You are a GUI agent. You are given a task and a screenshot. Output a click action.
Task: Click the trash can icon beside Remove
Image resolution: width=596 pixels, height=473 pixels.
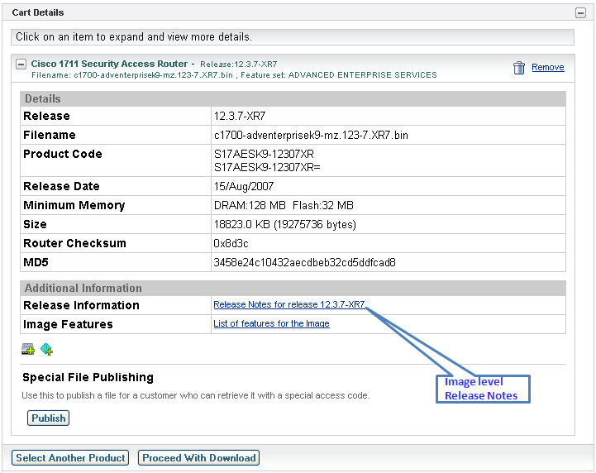pos(519,68)
